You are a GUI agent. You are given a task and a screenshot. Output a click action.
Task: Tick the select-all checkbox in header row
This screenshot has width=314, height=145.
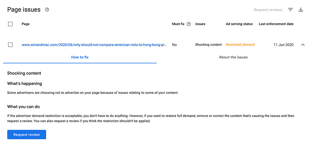[x=10, y=24]
